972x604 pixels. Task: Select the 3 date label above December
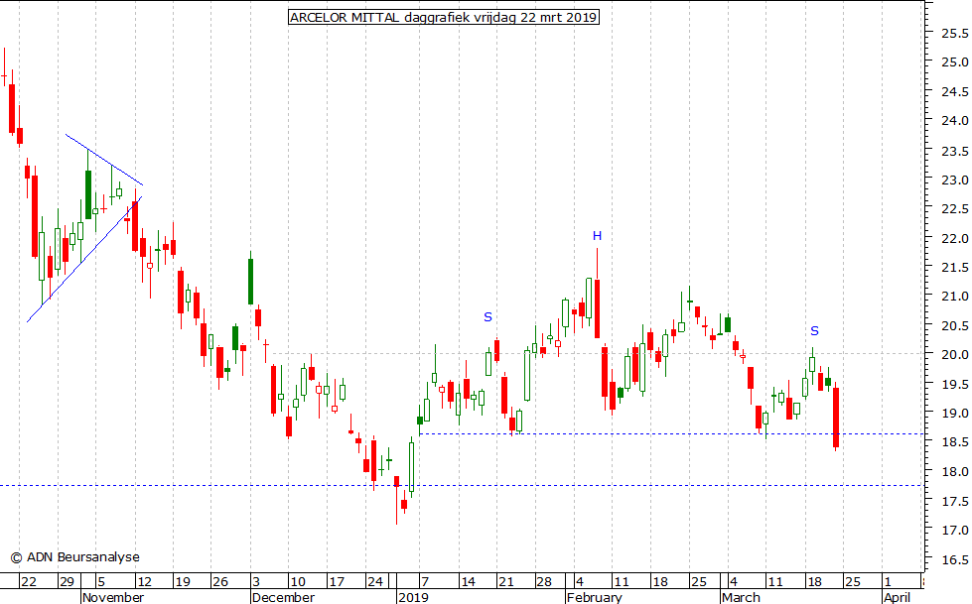[x=256, y=582]
